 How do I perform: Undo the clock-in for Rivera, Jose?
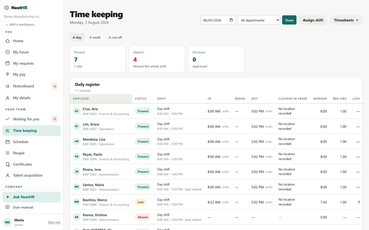point(225,172)
